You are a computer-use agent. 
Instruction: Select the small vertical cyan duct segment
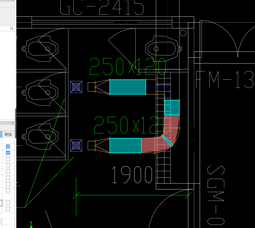172,108
